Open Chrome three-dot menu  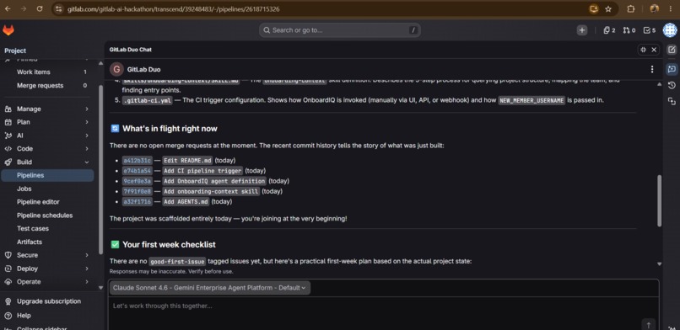pos(670,8)
